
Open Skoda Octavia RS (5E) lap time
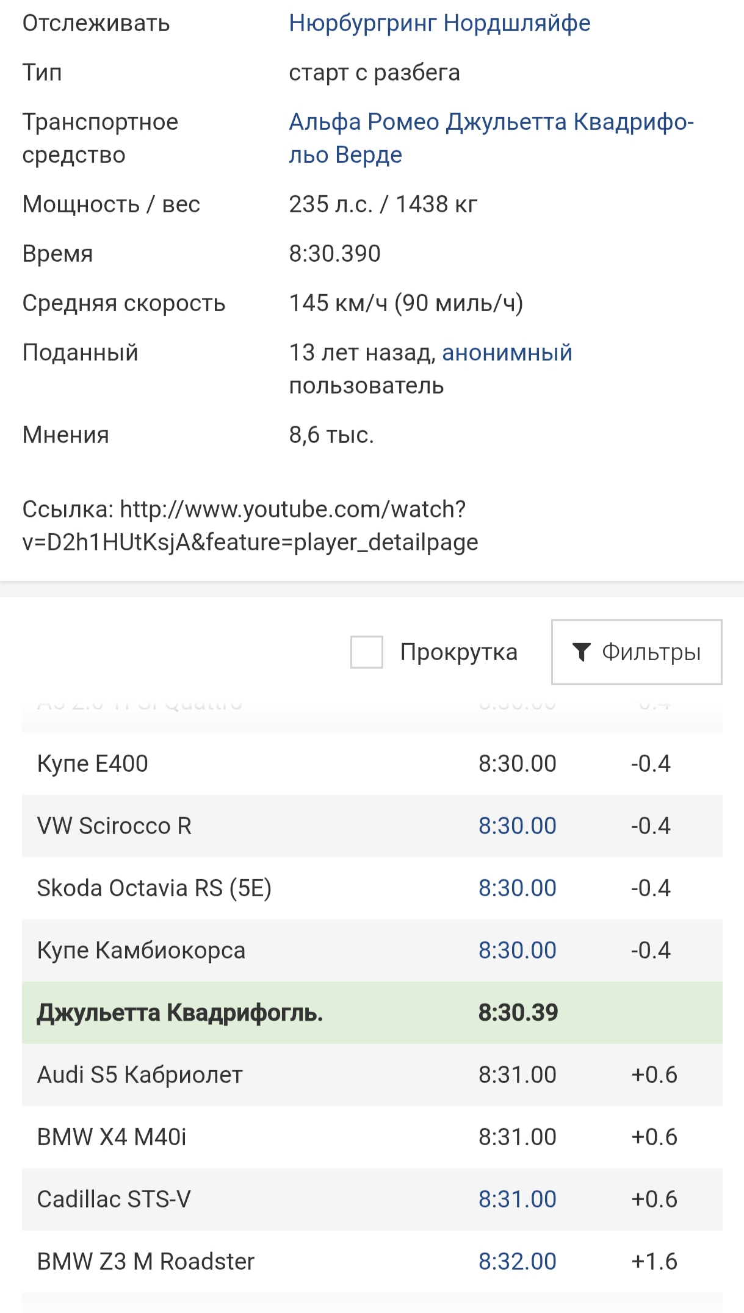point(517,888)
